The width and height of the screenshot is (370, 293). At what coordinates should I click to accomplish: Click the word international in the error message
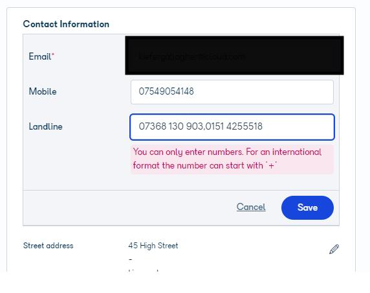297,152
